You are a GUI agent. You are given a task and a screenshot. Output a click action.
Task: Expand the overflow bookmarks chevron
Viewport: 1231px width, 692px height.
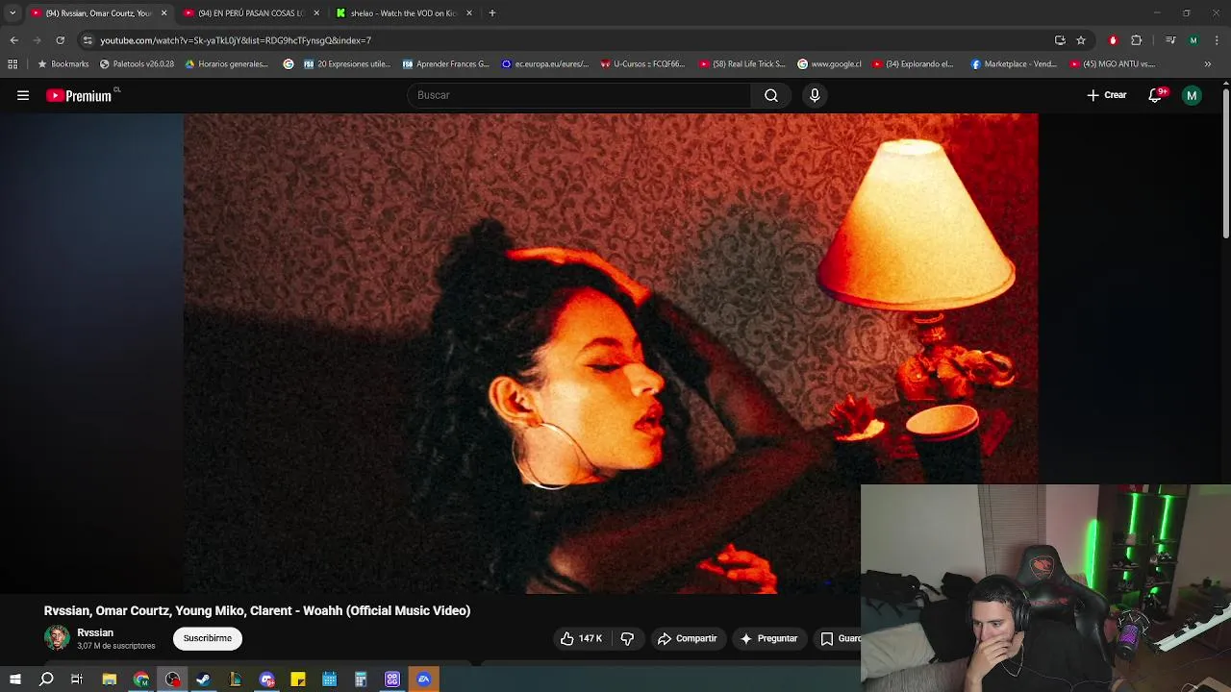pos(1208,64)
